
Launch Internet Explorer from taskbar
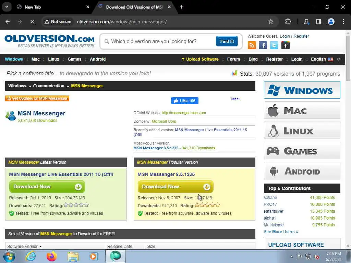pyautogui.click(x=31, y=256)
